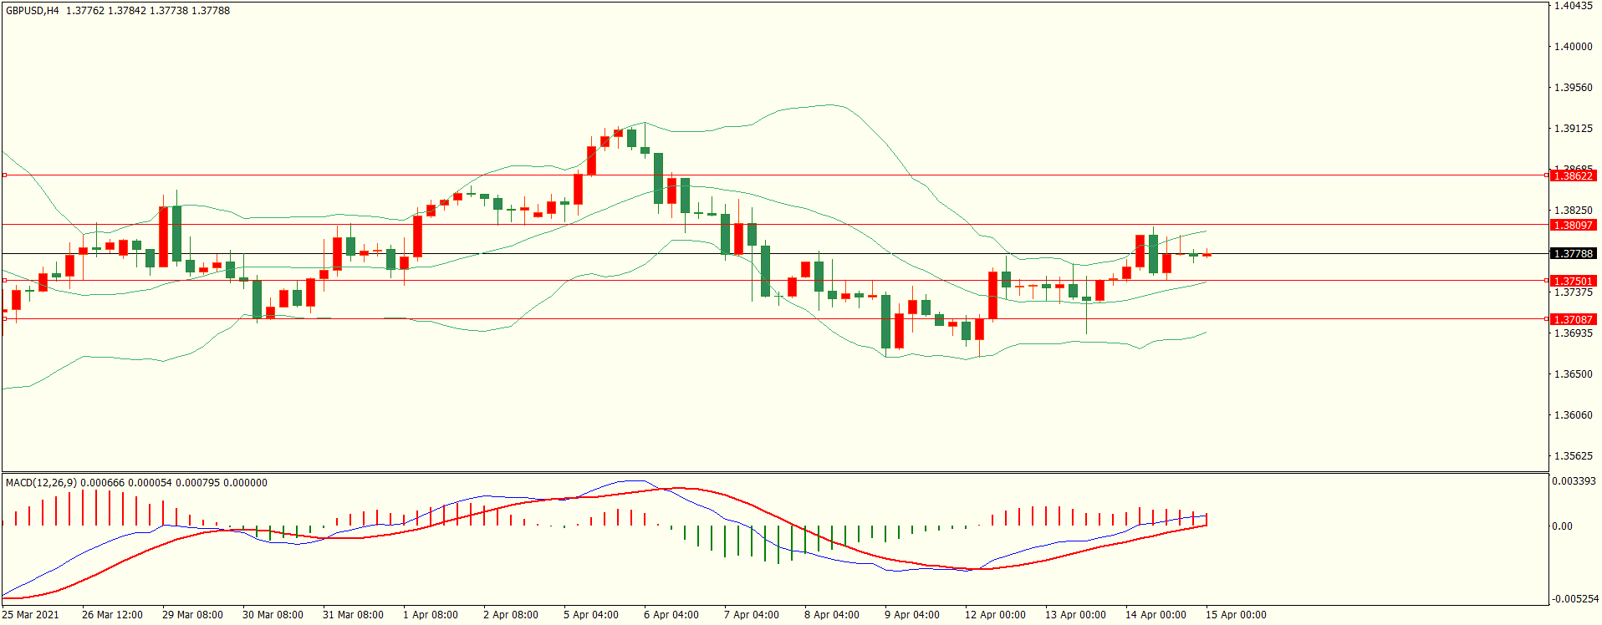Click the 6 Apr 04:00 time label
The width and height of the screenshot is (1602, 625).
[671, 615]
